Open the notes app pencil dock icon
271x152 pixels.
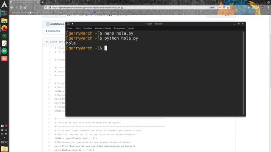pyautogui.click(x=4, y=43)
